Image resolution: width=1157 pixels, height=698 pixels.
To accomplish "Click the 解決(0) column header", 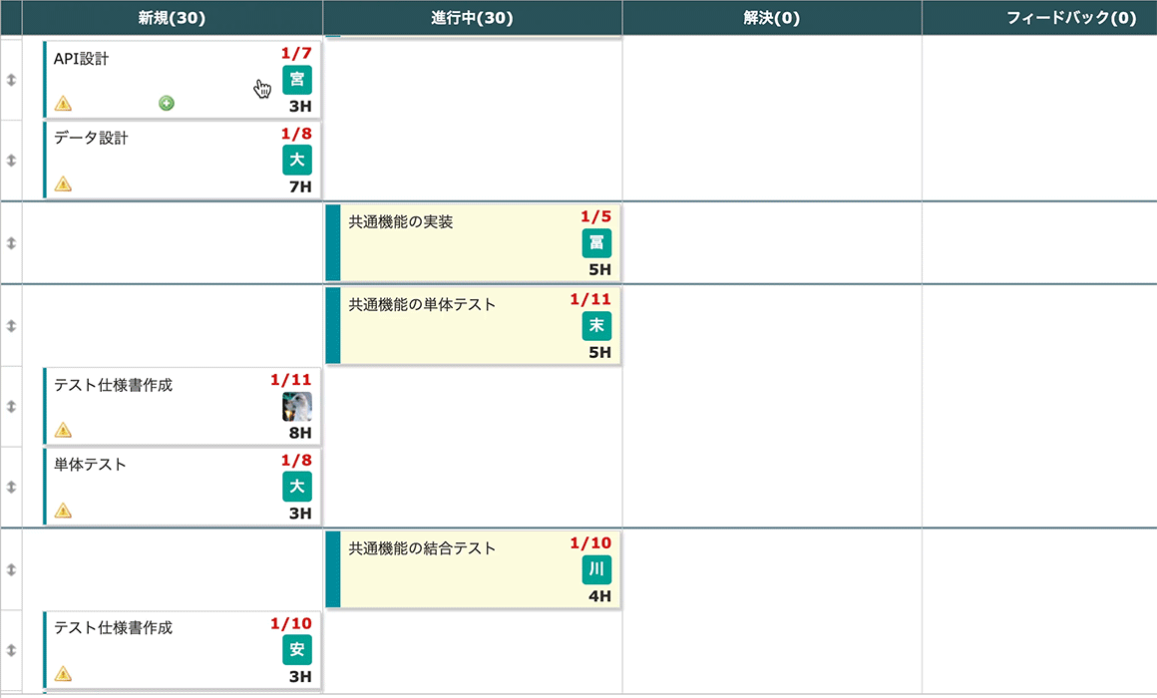I will coord(772,18).
